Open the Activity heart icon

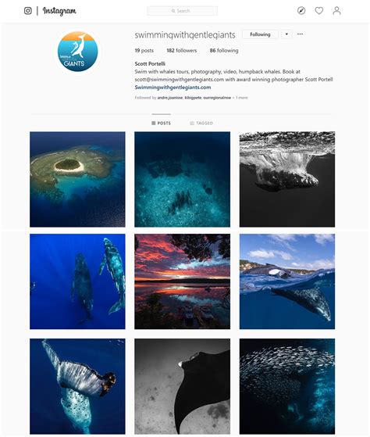coord(319,11)
